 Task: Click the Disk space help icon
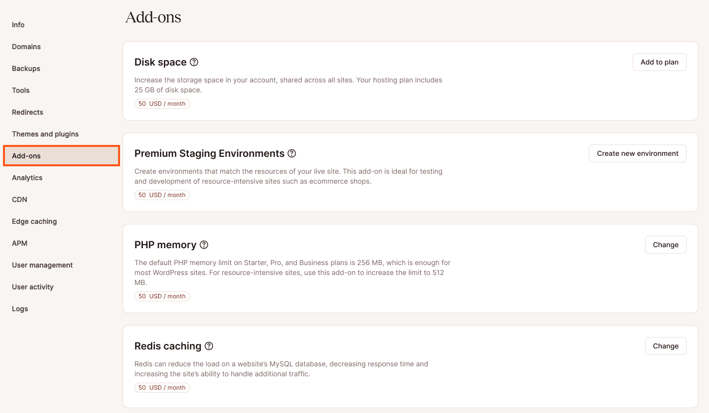pos(194,62)
